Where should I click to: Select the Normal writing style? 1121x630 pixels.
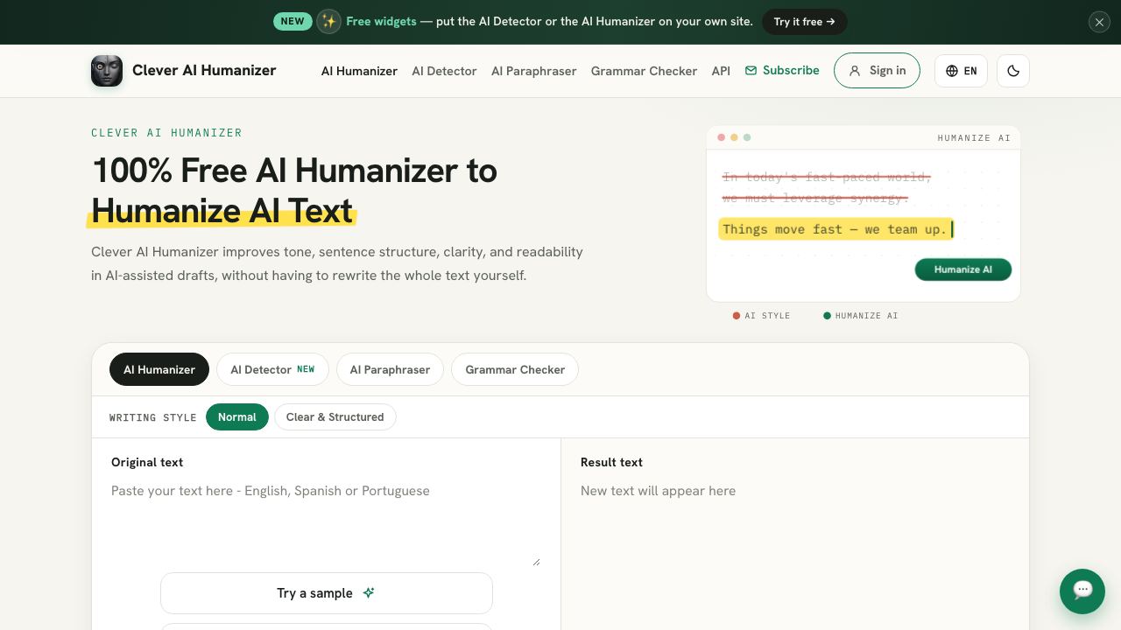coord(237,417)
